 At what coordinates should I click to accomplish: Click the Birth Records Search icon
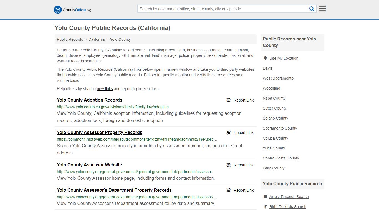[265, 207]
